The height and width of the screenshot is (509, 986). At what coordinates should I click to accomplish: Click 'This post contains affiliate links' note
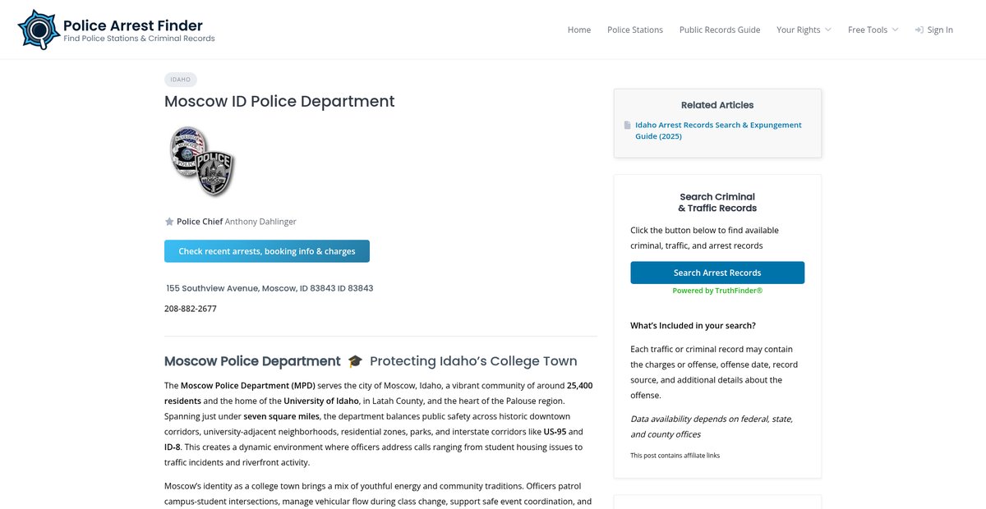(x=675, y=455)
